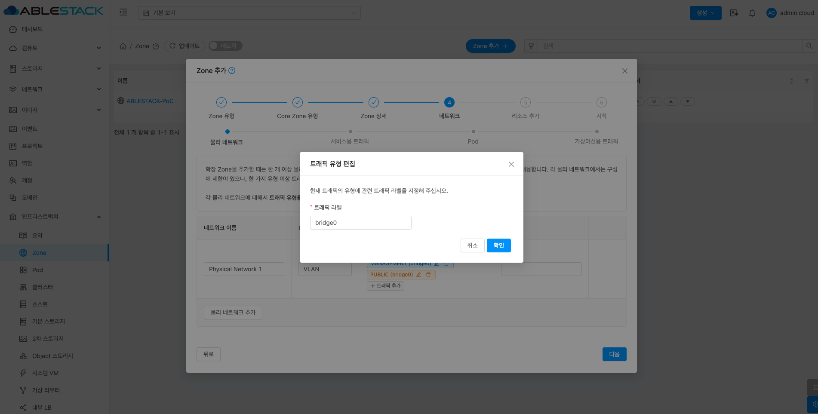Move ABLESTACK-PoC zone up one position
Image resolution: width=818 pixels, height=414 pixels.
pos(671,101)
